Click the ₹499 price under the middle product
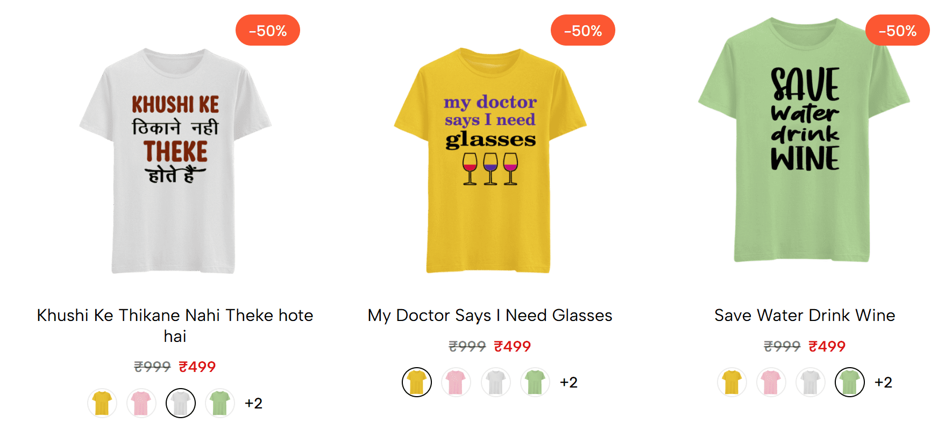 (511, 346)
